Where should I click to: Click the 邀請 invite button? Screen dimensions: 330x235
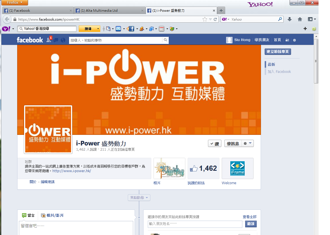pyautogui.click(x=251, y=224)
